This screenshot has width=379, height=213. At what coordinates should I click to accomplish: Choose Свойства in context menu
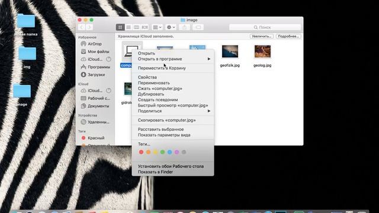pos(172,78)
